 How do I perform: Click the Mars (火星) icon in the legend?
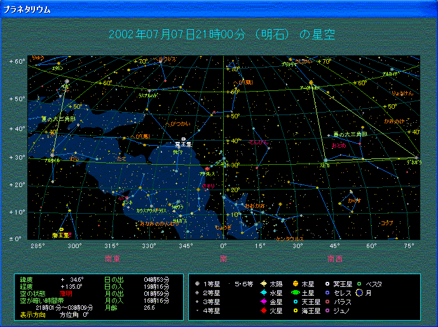263,310
